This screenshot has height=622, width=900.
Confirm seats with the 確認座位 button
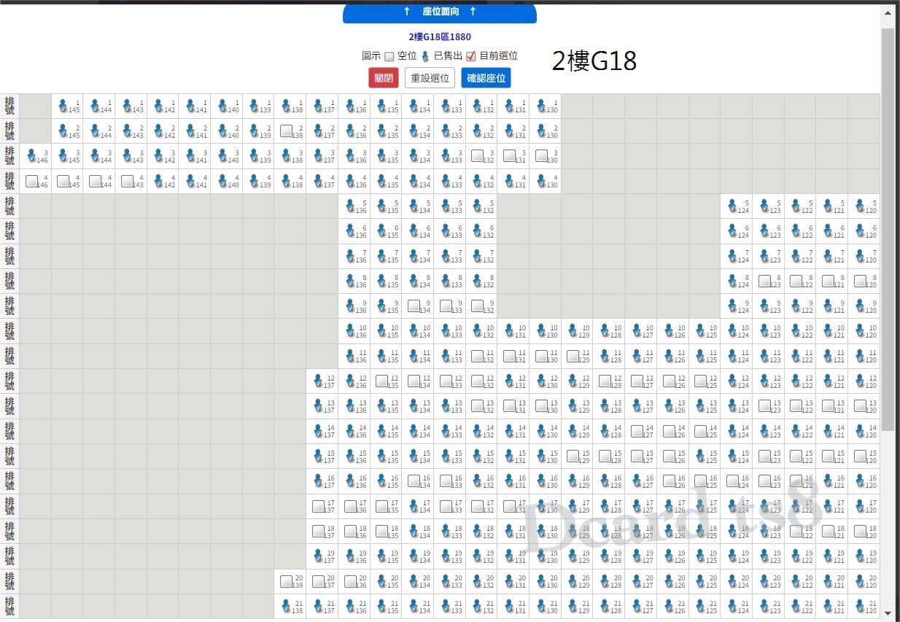(486, 78)
